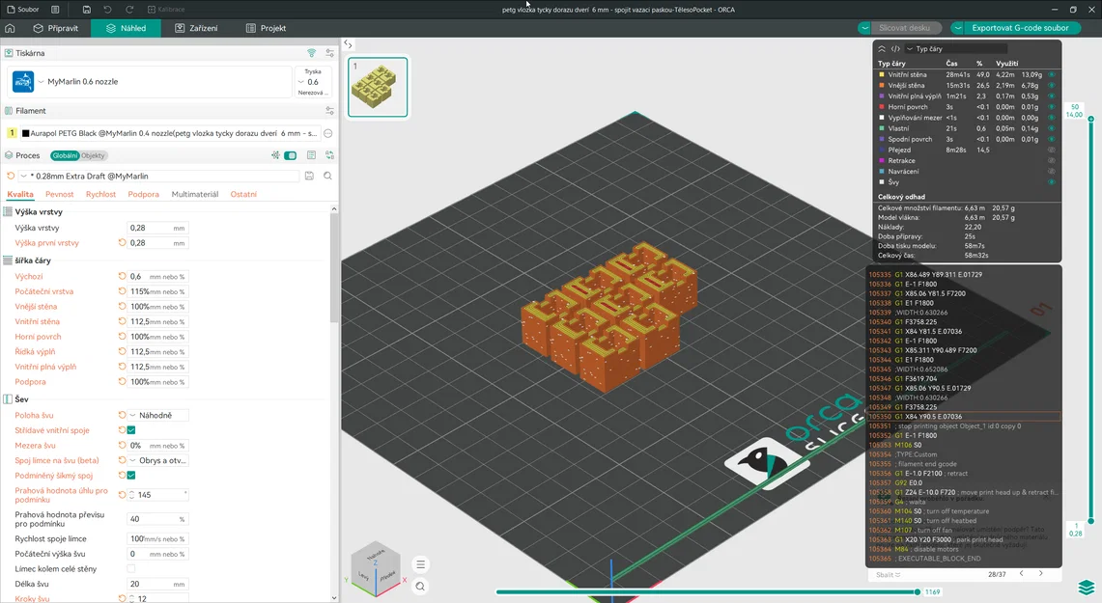
Task: Open the menu icon next to Soubor
Action: (x=55, y=10)
